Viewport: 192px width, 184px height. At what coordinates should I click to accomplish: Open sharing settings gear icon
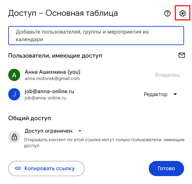[182, 13]
